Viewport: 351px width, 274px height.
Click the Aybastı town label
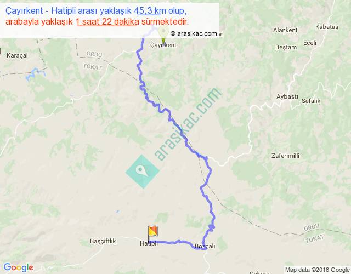(x=287, y=97)
